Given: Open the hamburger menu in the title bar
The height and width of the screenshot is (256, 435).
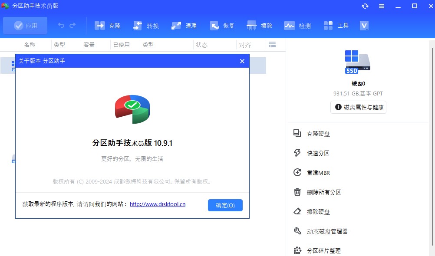Looking at the screenshot, I should [x=382, y=6].
